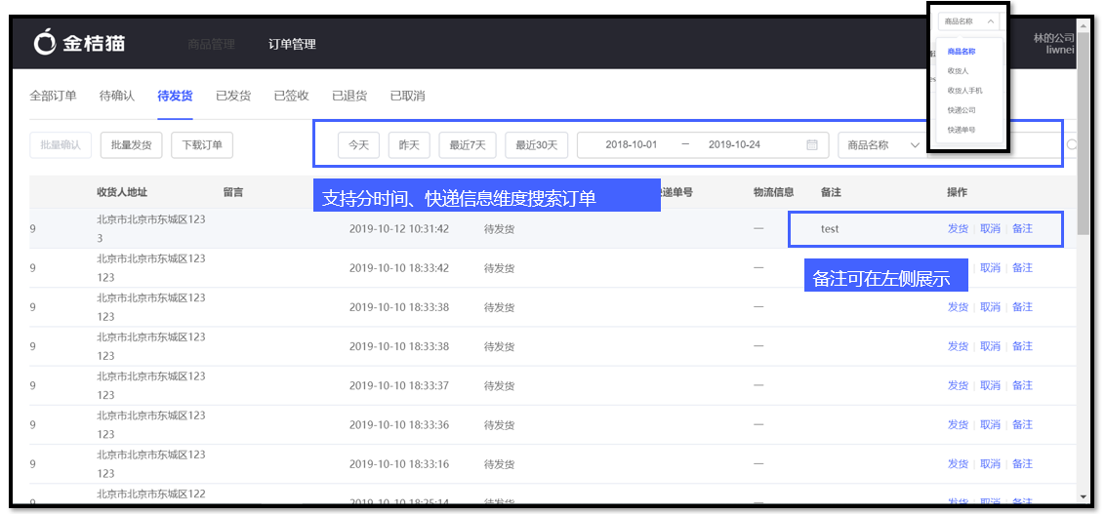
Task: Click 备注 link in the first order row
Action: pos(1022,228)
